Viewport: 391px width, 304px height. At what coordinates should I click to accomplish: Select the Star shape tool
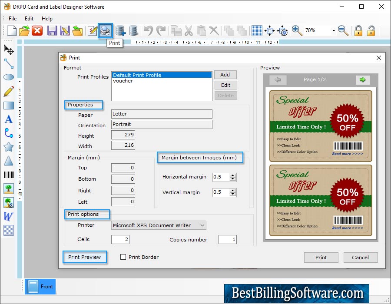click(x=9, y=147)
